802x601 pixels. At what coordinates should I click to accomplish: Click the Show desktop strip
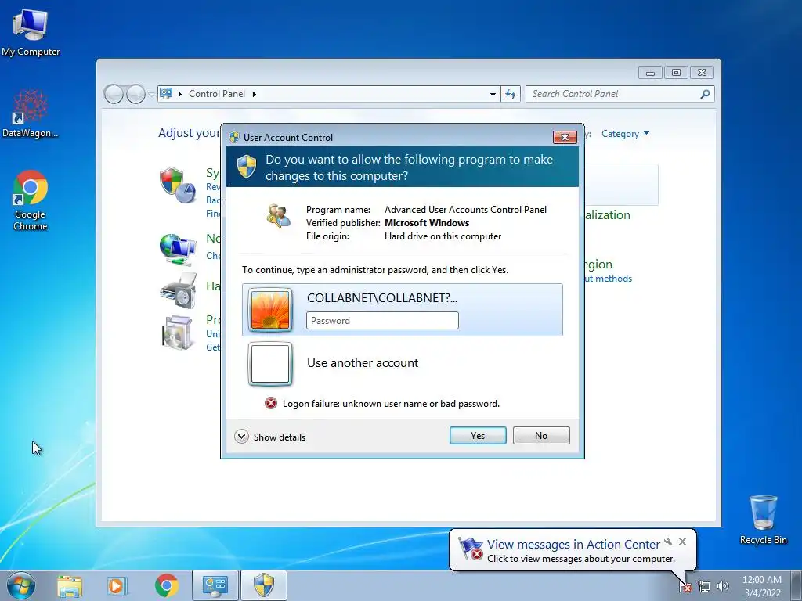(x=797, y=585)
